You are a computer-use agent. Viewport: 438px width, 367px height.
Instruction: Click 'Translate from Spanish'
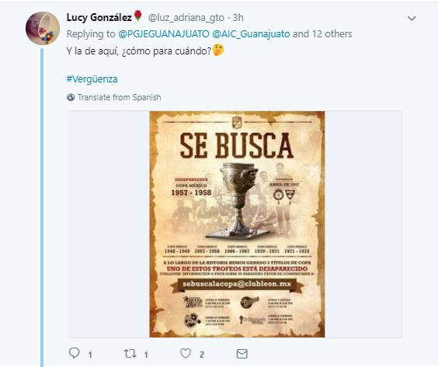[120, 97]
